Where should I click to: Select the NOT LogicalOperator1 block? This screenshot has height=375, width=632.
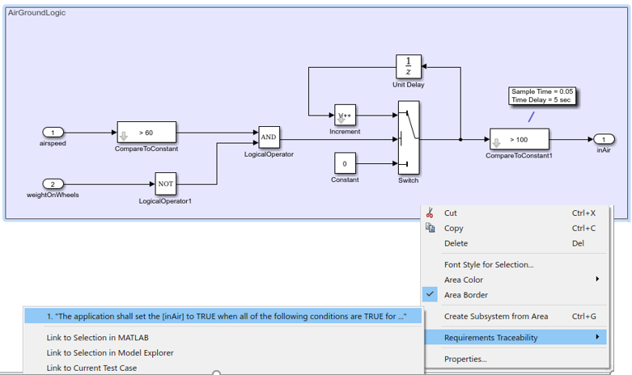(x=166, y=184)
